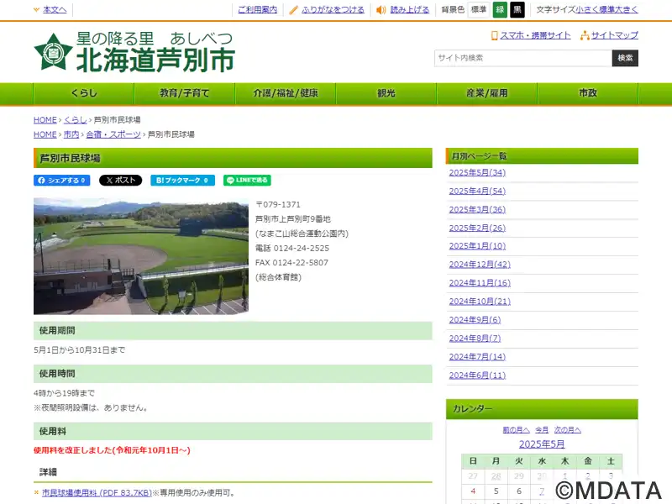672x504 pixels.
Task: Focus the サイト内検索 search field
Action: tap(523, 58)
